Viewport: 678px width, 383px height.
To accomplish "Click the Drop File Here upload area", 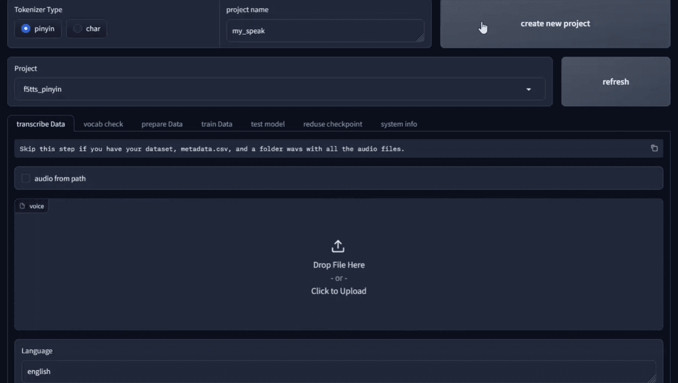I will point(339,274).
